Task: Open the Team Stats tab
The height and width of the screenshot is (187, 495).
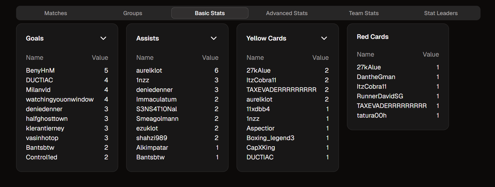Action: tap(364, 13)
